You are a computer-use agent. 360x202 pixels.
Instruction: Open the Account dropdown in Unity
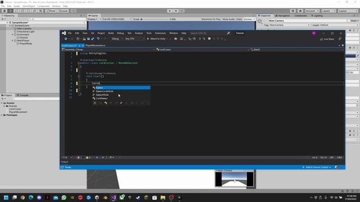(312, 11)
